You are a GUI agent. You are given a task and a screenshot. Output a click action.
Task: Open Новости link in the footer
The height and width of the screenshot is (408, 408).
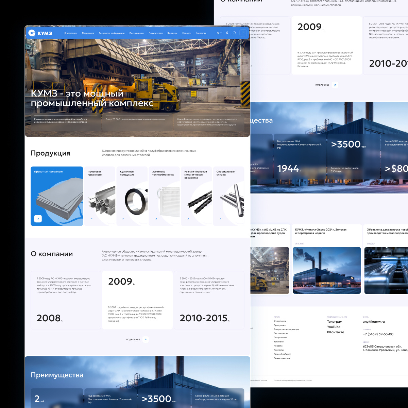(x=278, y=346)
